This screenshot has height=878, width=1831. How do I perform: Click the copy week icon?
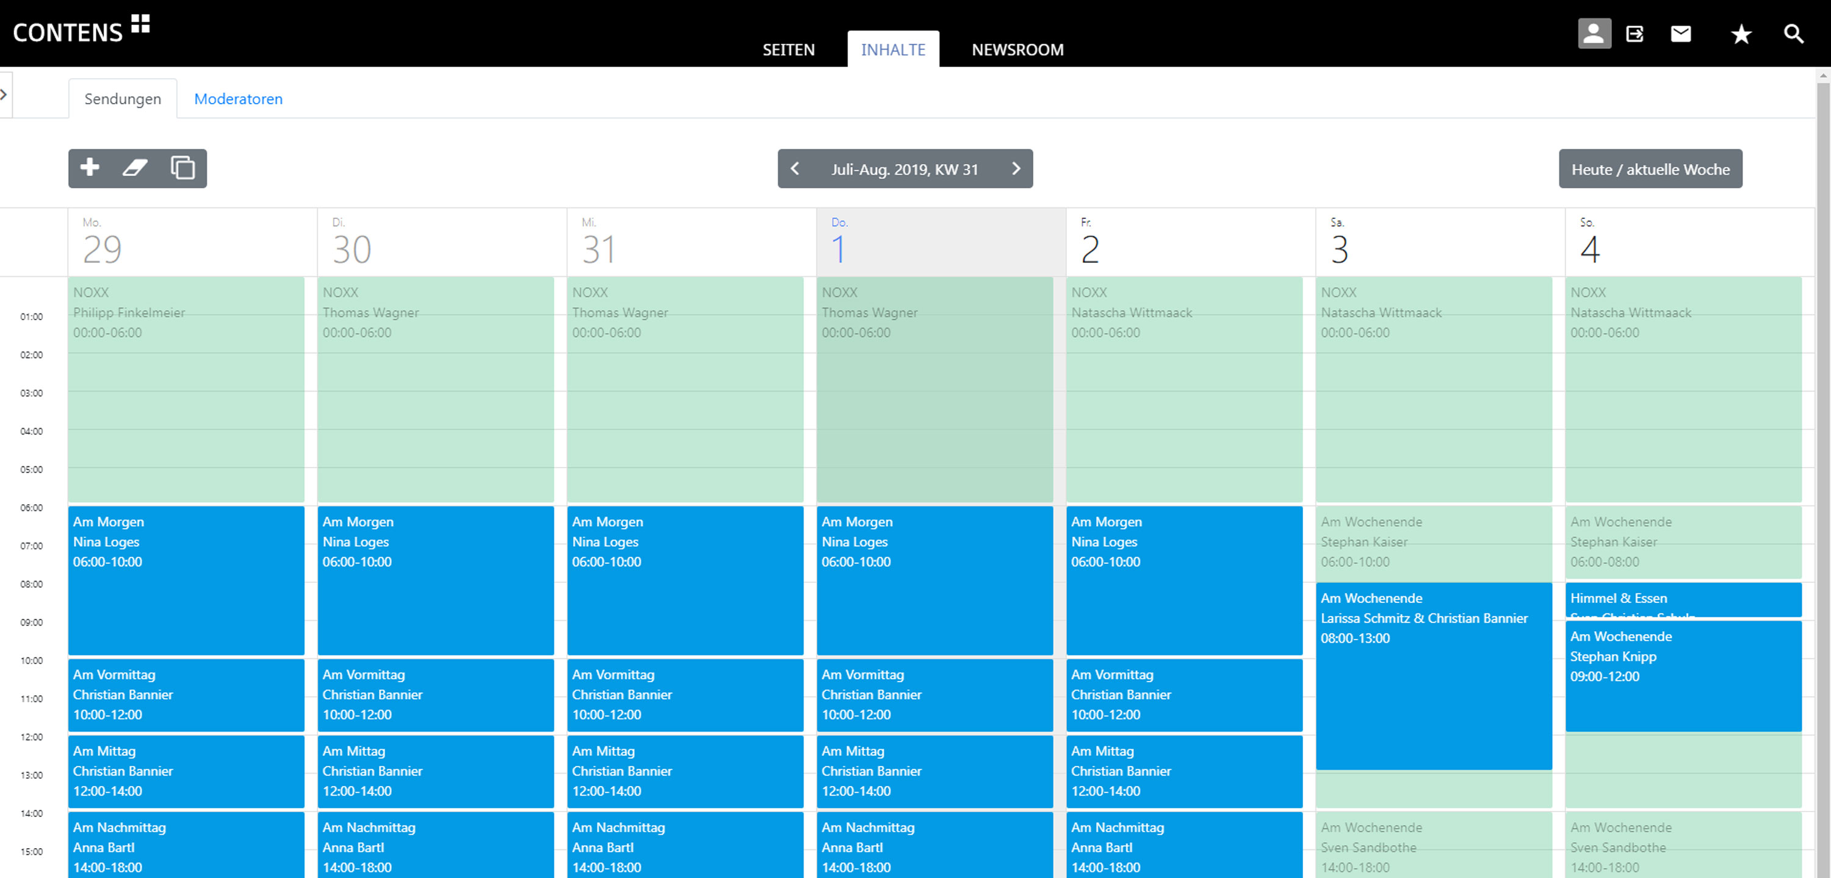[182, 168]
